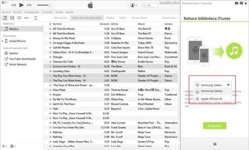Open the user account icon menu
The height and width of the screenshot is (150, 249).
[x=134, y=5]
